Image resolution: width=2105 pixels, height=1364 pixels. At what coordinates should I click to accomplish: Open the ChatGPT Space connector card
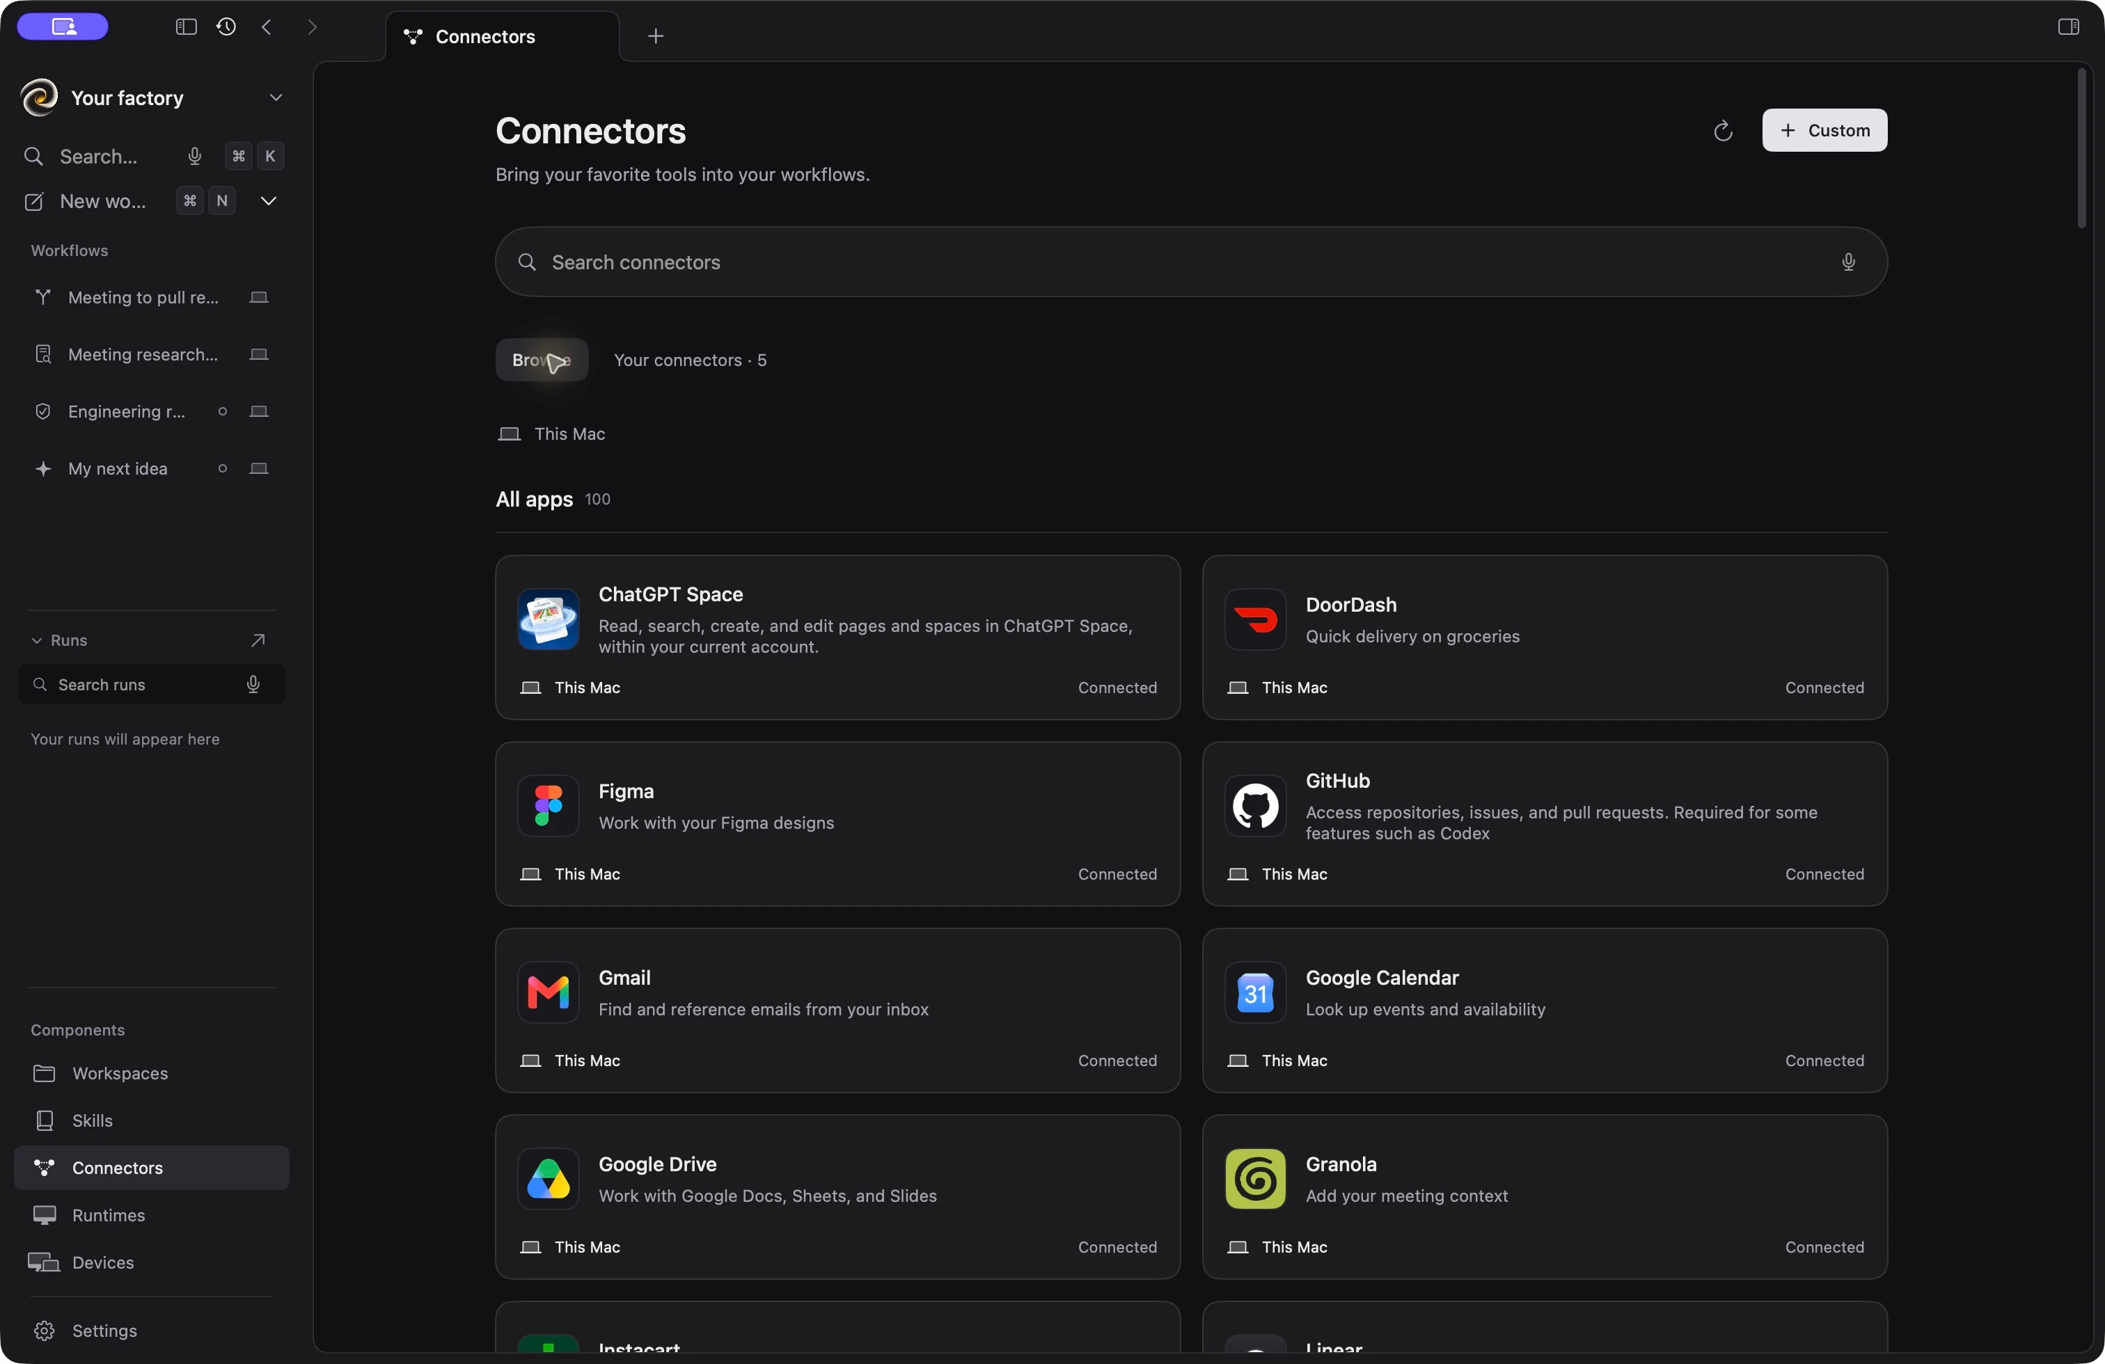(837, 637)
